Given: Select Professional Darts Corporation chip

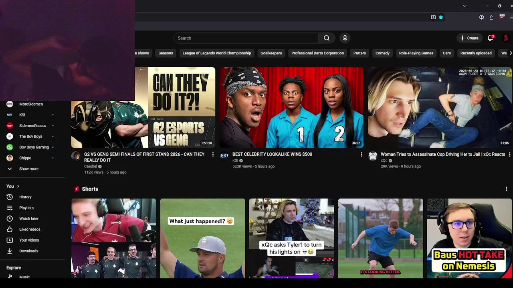Looking at the screenshot, I should point(317,53).
